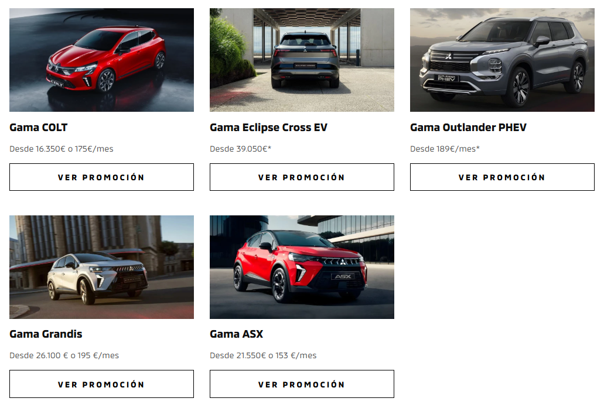Click the white Grandis car picture
Image resolution: width=604 pixels, height=405 pixels.
click(102, 267)
